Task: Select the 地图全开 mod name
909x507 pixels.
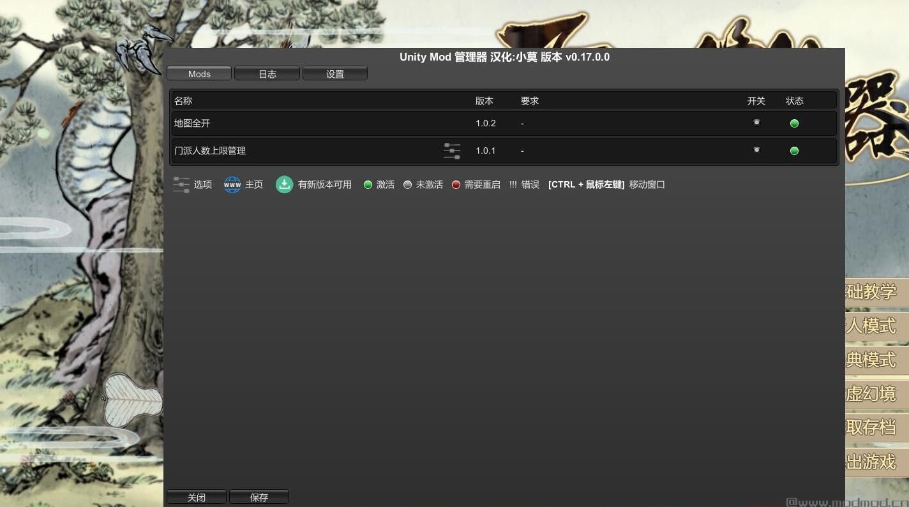Action: (192, 123)
